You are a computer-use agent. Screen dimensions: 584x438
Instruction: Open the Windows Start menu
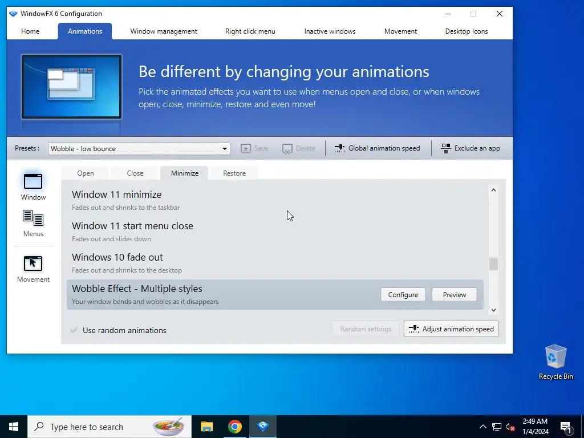click(14, 427)
